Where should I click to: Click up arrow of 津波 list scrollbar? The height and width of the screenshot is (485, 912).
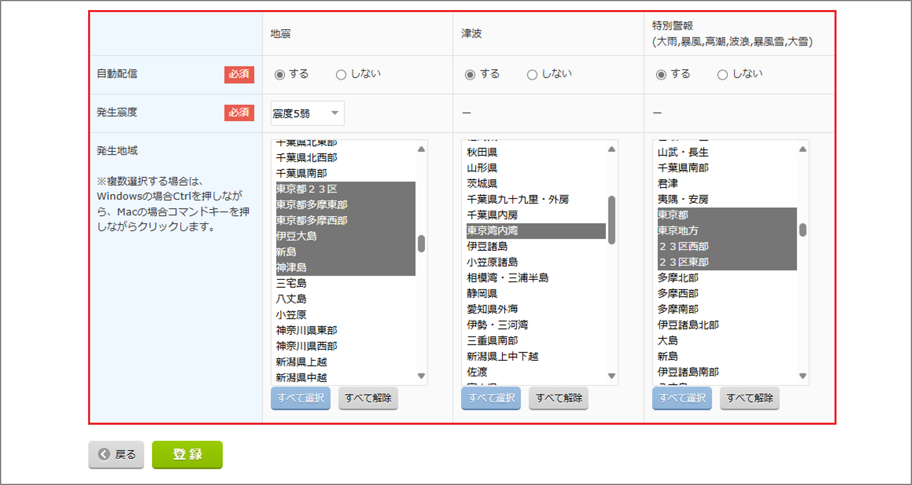(x=612, y=149)
